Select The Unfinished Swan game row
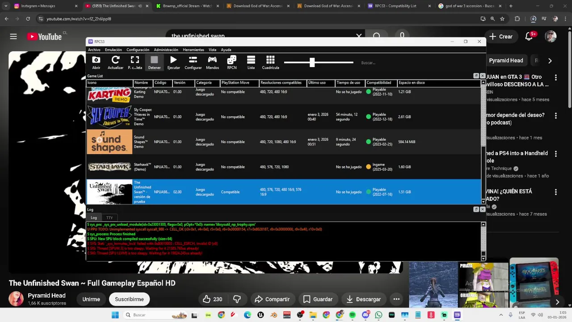The height and width of the screenshot is (322, 572). (x=284, y=192)
